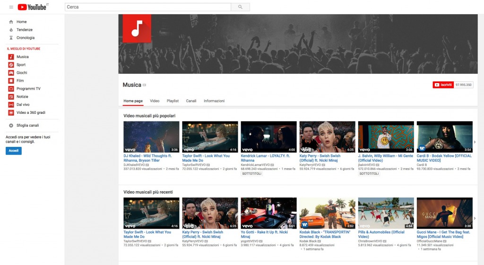Screen dimensions: 484x265
Task: Open the Pills & Automobiles thumbnail
Action: (x=386, y=213)
